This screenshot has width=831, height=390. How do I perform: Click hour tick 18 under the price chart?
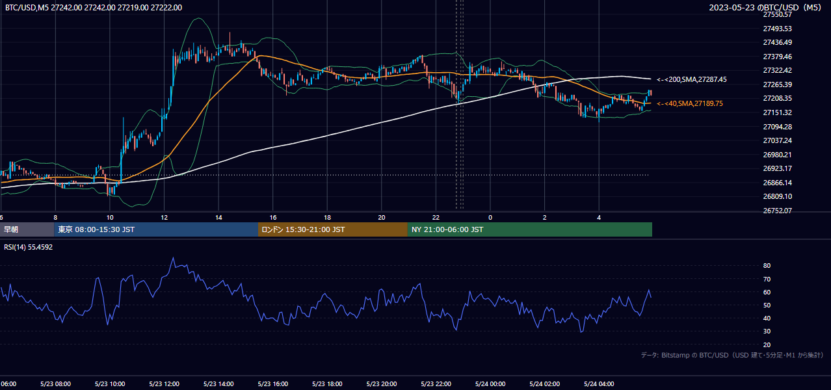click(327, 217)
